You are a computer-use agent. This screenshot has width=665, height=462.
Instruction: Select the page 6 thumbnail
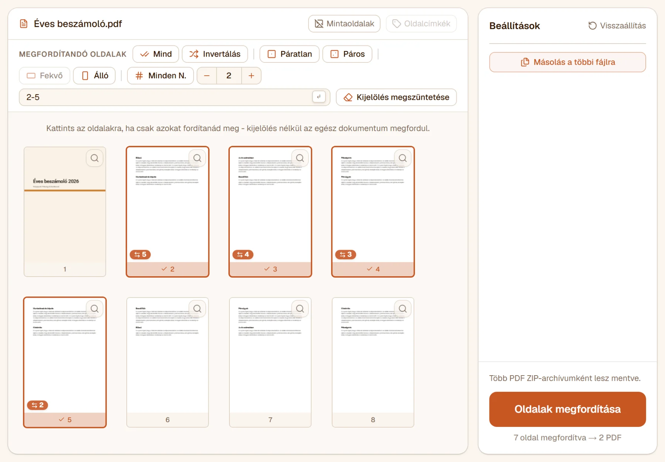[x=168, y=362]
